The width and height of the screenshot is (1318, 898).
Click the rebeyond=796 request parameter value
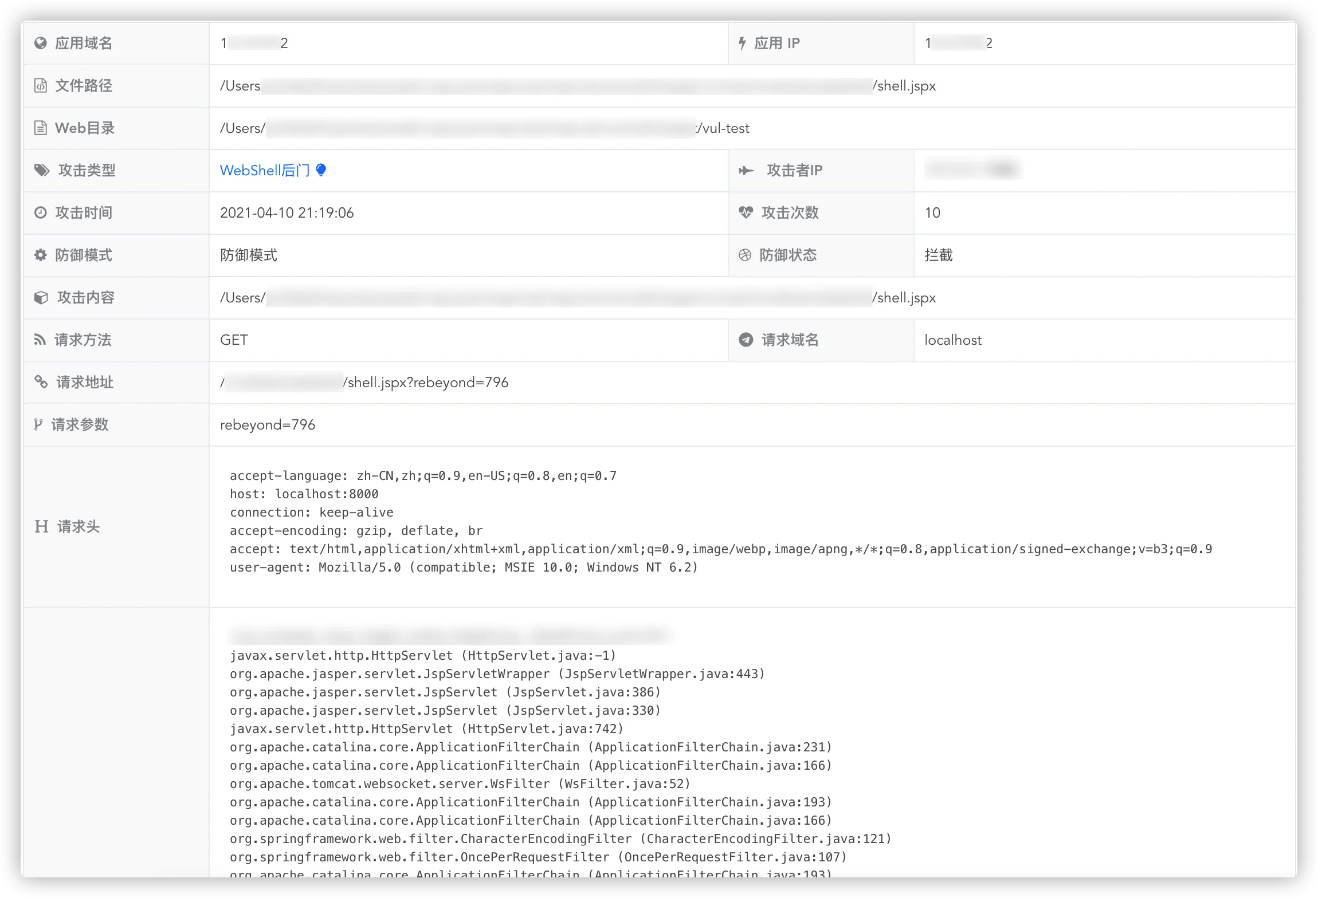268,424
